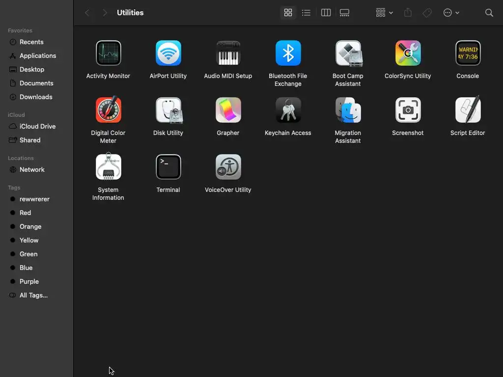Click the System Information icon

[x=108, y=167]
